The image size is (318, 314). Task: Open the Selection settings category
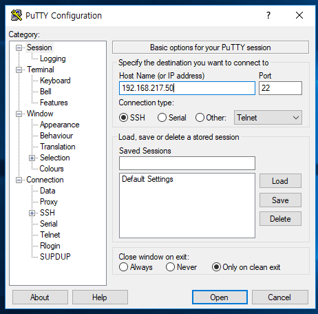tap(55, 158)
